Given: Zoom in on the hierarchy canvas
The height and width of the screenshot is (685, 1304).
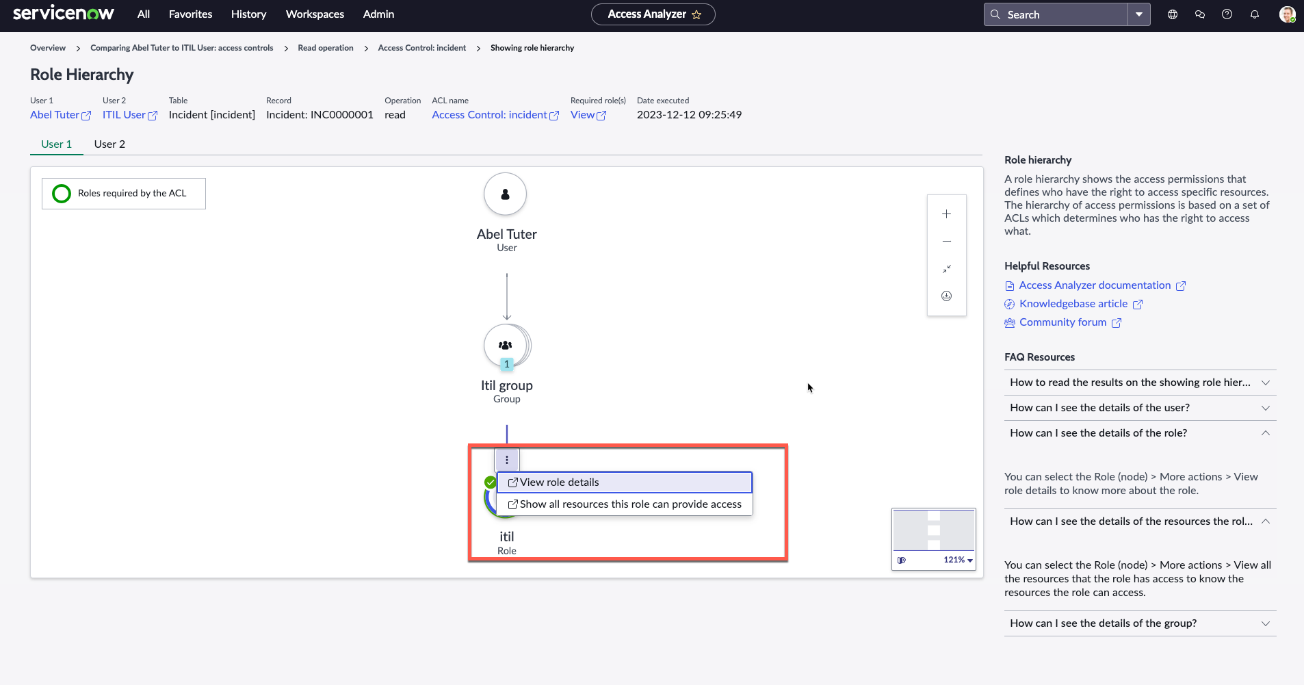Looking at the screenshot, I should pos(947,214).
